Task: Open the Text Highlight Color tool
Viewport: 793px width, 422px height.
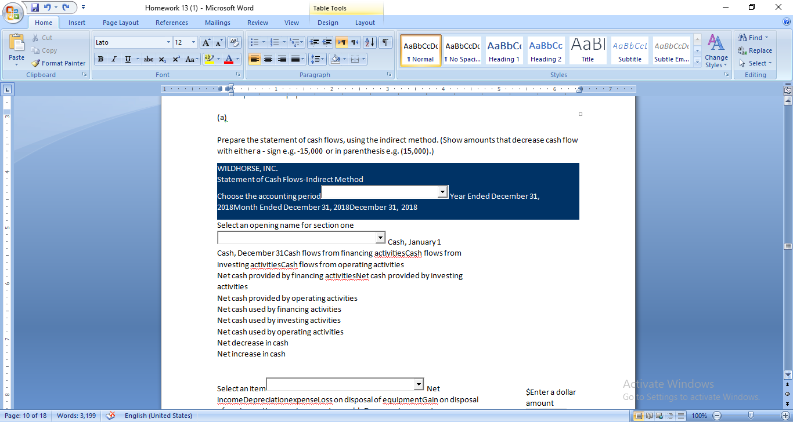Action: tap(210, 59)
